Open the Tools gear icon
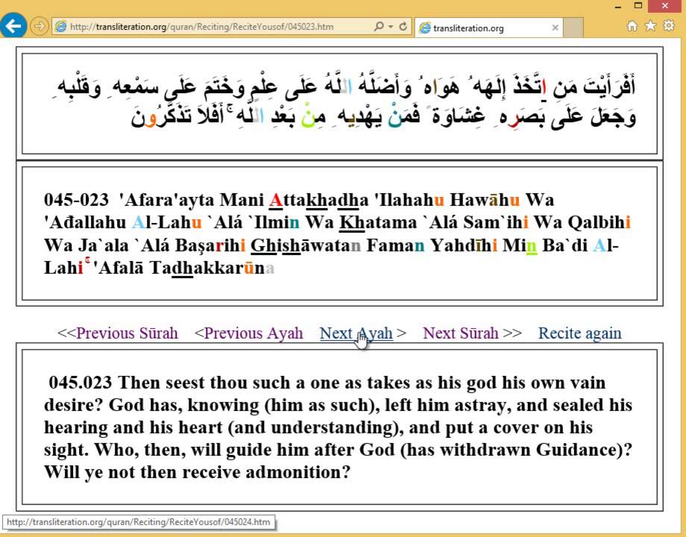Image resolution: width=686 pixels, height=537 pixels. pyautogui.click(x=669, y=25)
